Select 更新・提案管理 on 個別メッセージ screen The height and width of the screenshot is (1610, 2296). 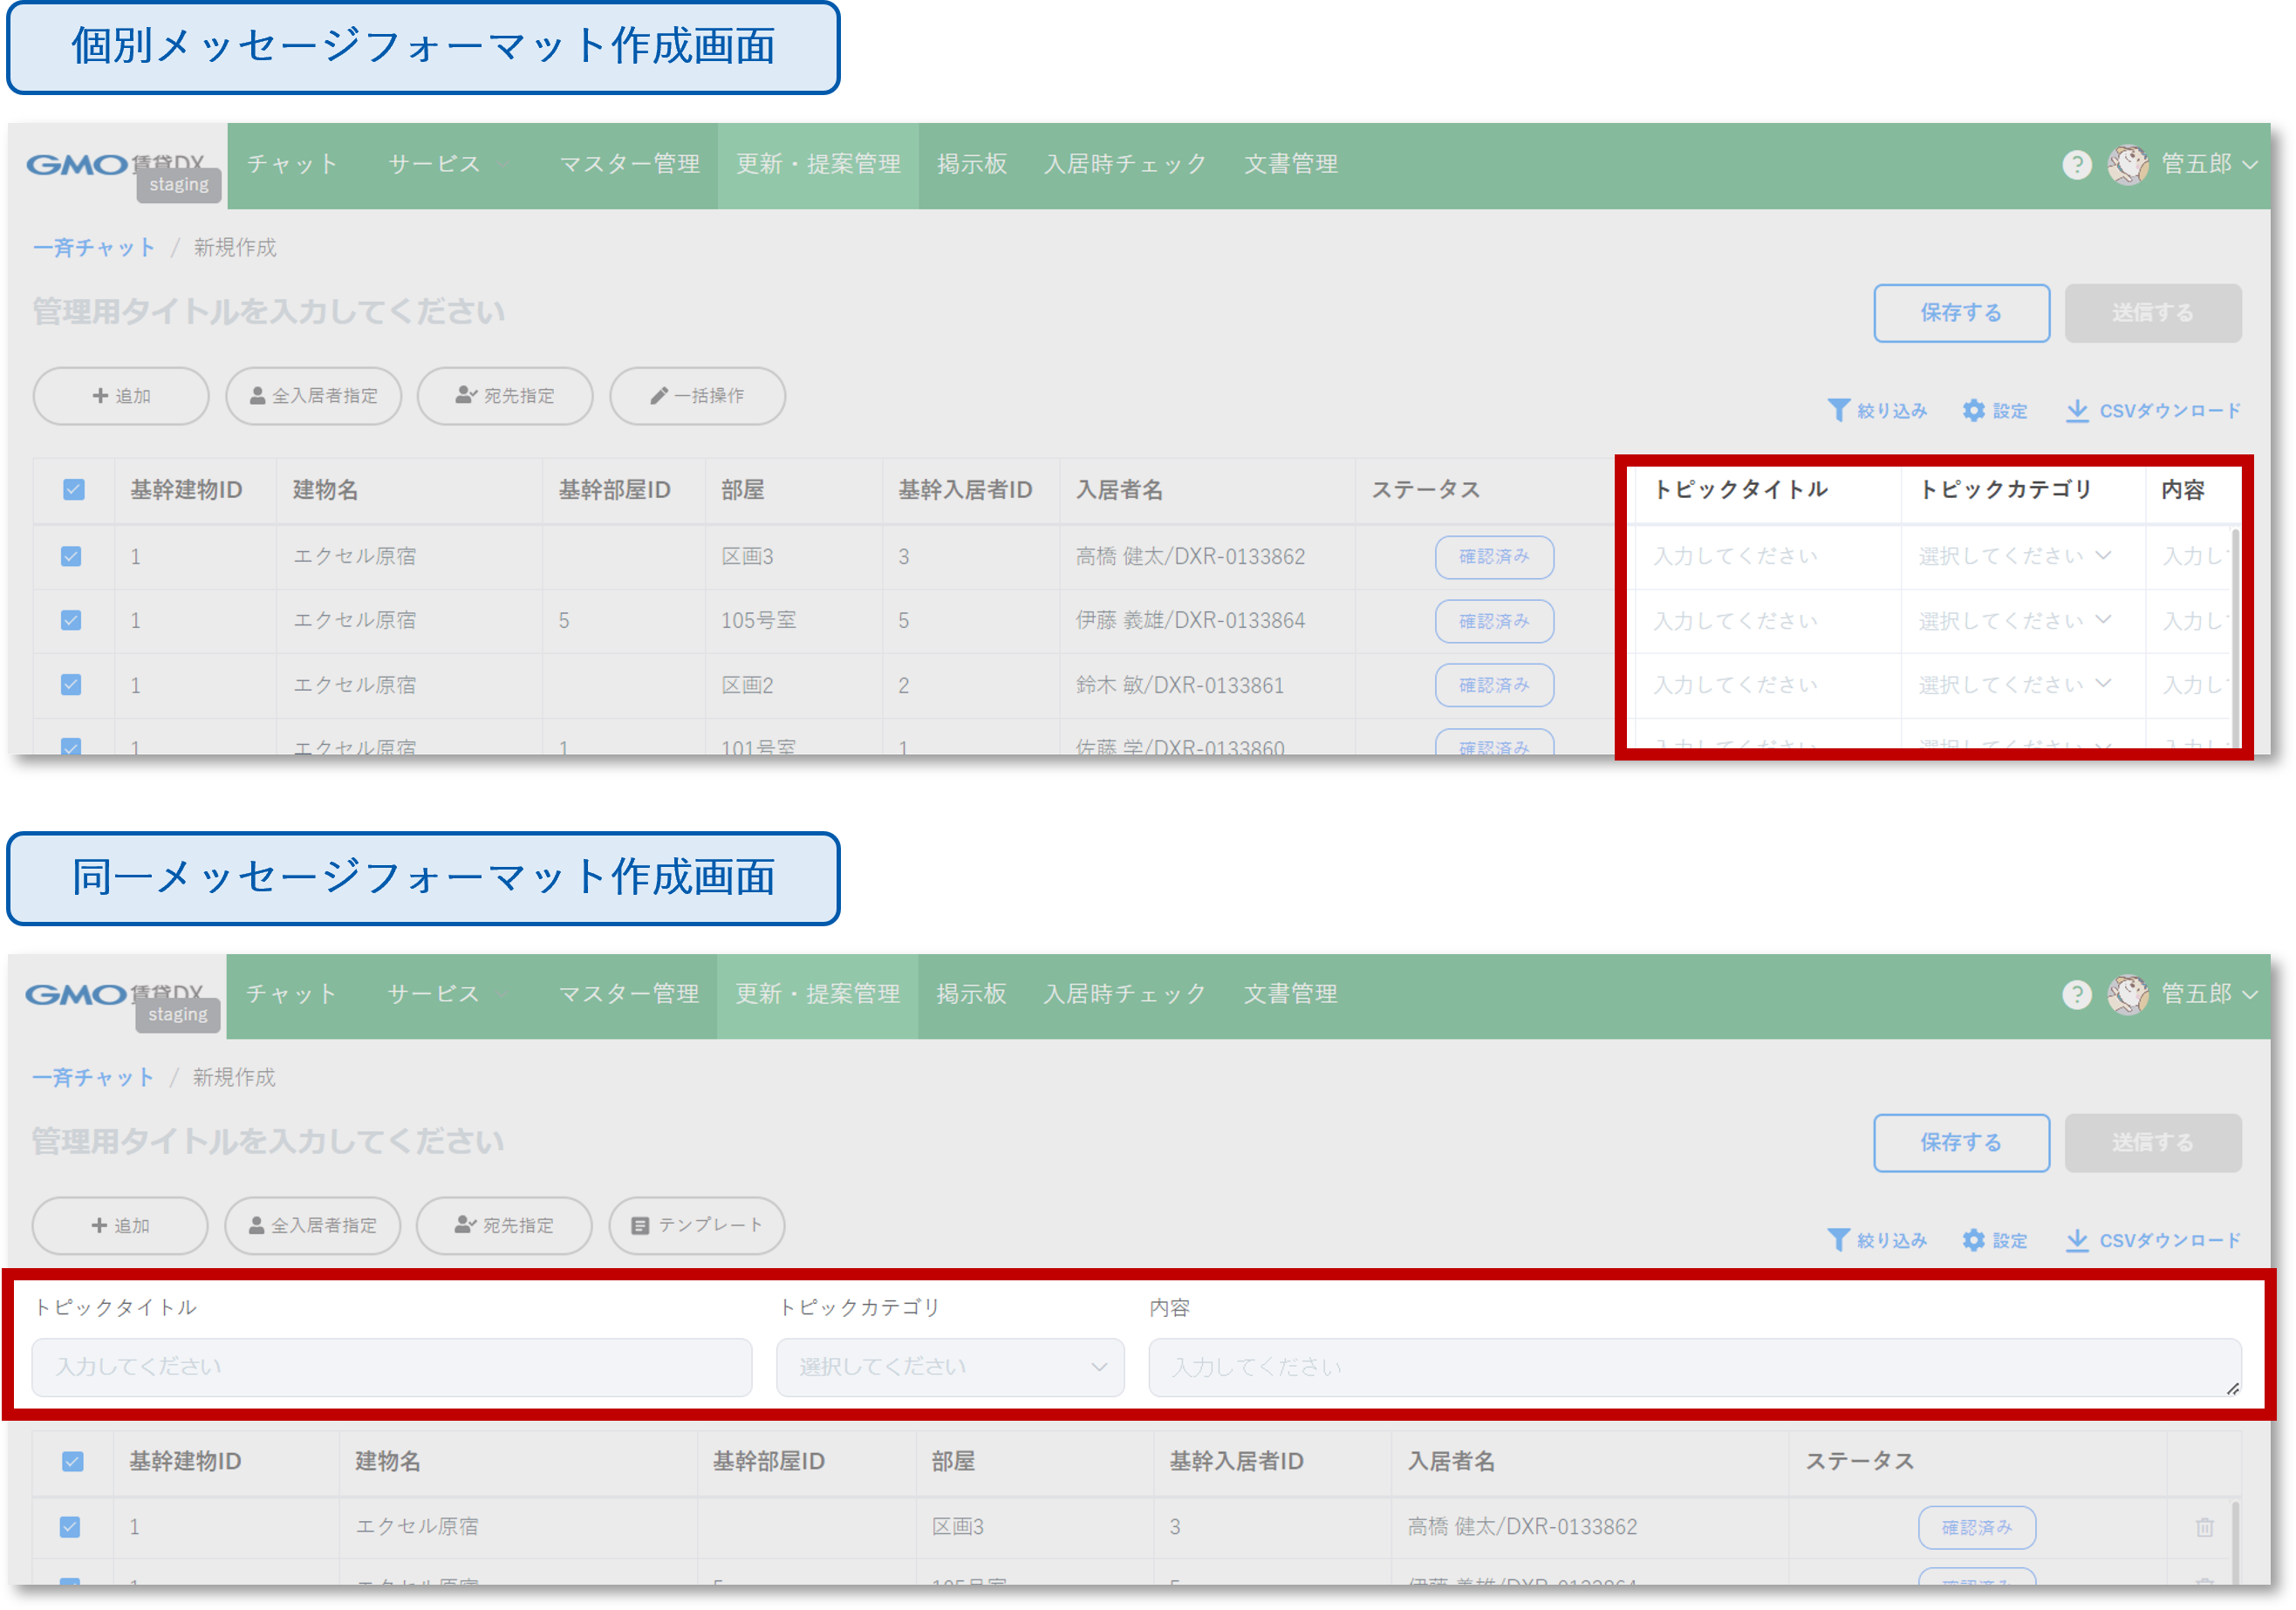pyautogui.click(x=818, y=165)
